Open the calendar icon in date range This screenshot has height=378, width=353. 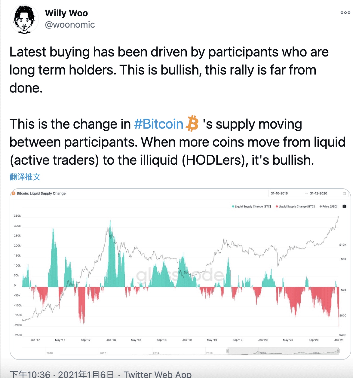tap(344, 194)
